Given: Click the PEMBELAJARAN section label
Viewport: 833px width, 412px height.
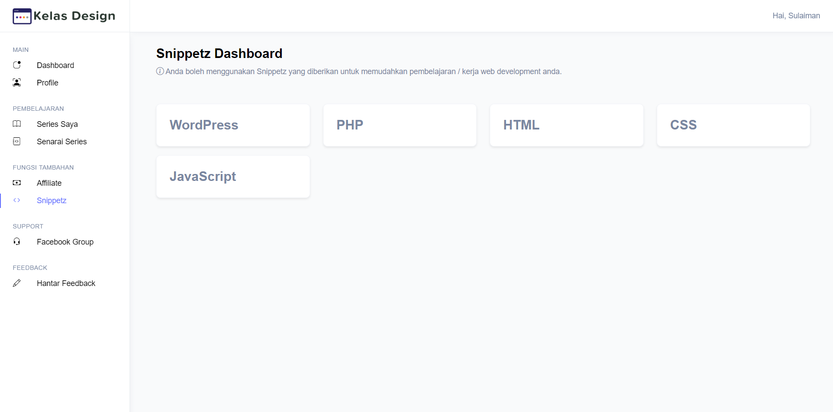Looking at the screenshot, I should coord(38,109).
